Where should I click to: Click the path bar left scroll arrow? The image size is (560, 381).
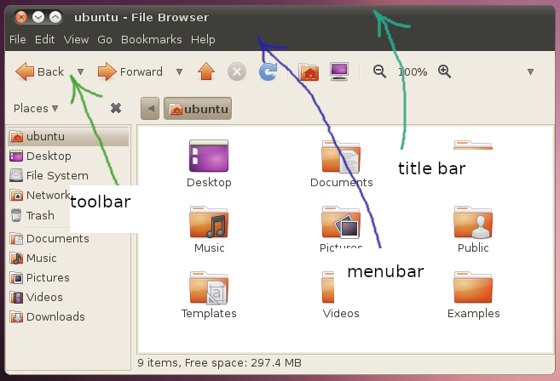[x=150, y=108]
